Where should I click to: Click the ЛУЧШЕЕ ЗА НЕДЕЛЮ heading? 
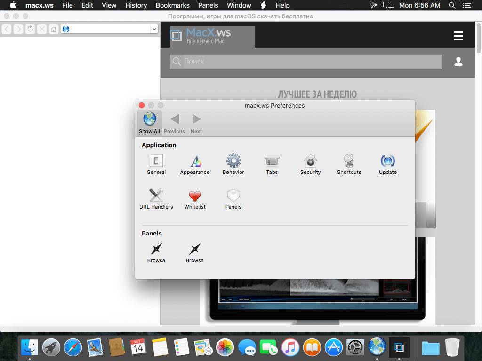pyautogui.click(x=317, y=94)
